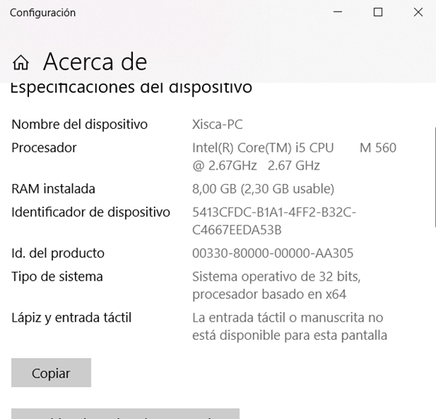This screenshot has height=419, width=436.
Task: Close the Configuración window
Action: (418, 12)
